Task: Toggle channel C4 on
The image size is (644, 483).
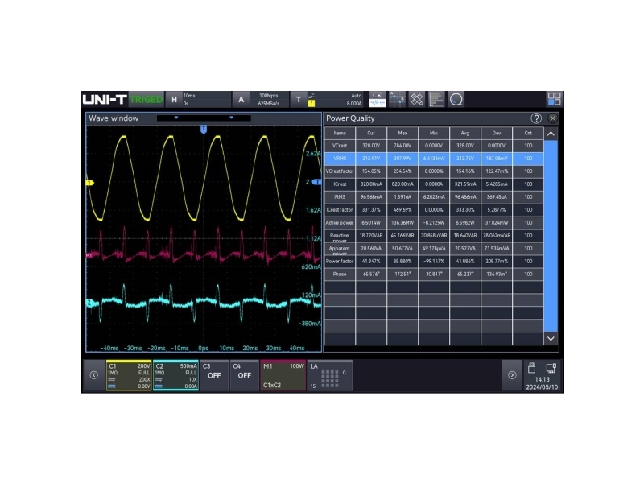Action: 245,375
